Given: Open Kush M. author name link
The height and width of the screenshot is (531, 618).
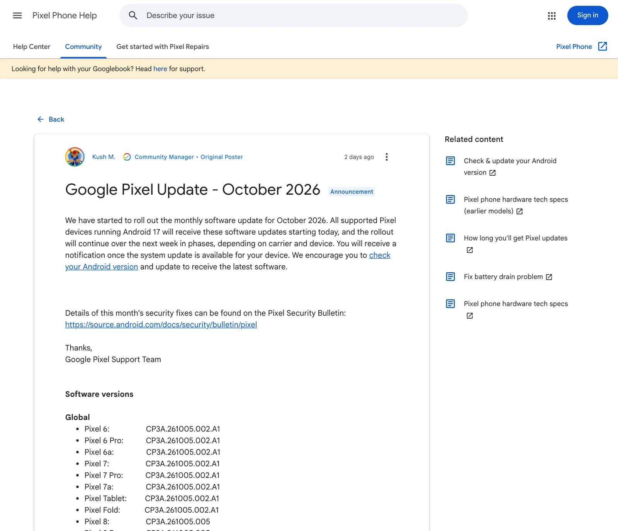Looking at the screenshot, I should click(x=104, y=157).
